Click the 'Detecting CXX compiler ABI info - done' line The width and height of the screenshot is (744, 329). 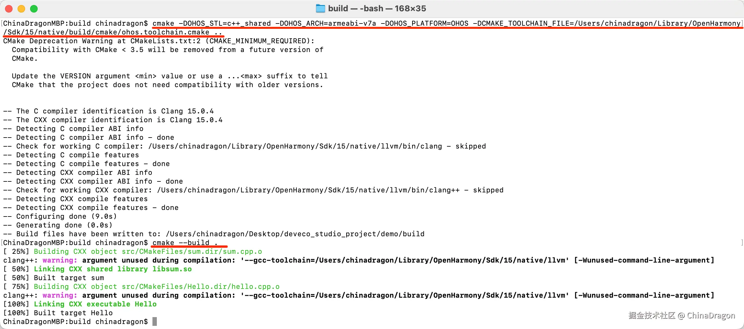click(93, 181)
